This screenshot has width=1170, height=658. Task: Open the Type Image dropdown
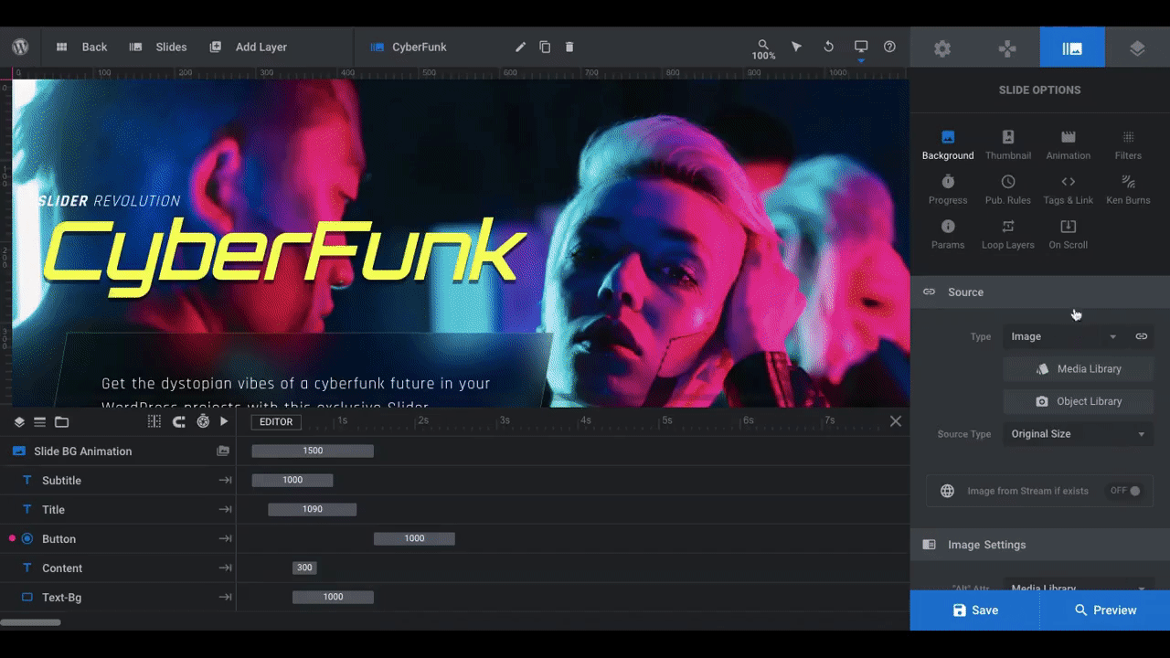[1064, 336]
